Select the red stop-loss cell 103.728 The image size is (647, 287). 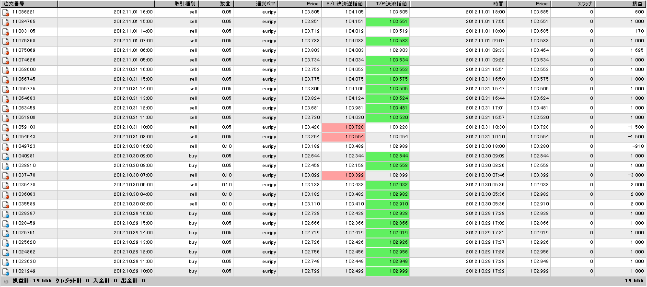click(343, 127)
